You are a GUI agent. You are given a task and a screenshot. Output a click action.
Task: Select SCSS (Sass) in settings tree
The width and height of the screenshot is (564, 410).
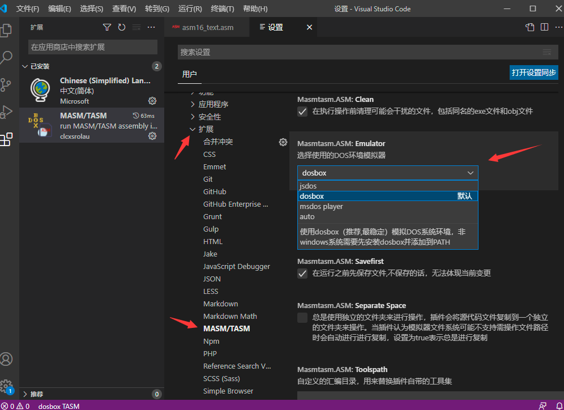pos(221,379)
